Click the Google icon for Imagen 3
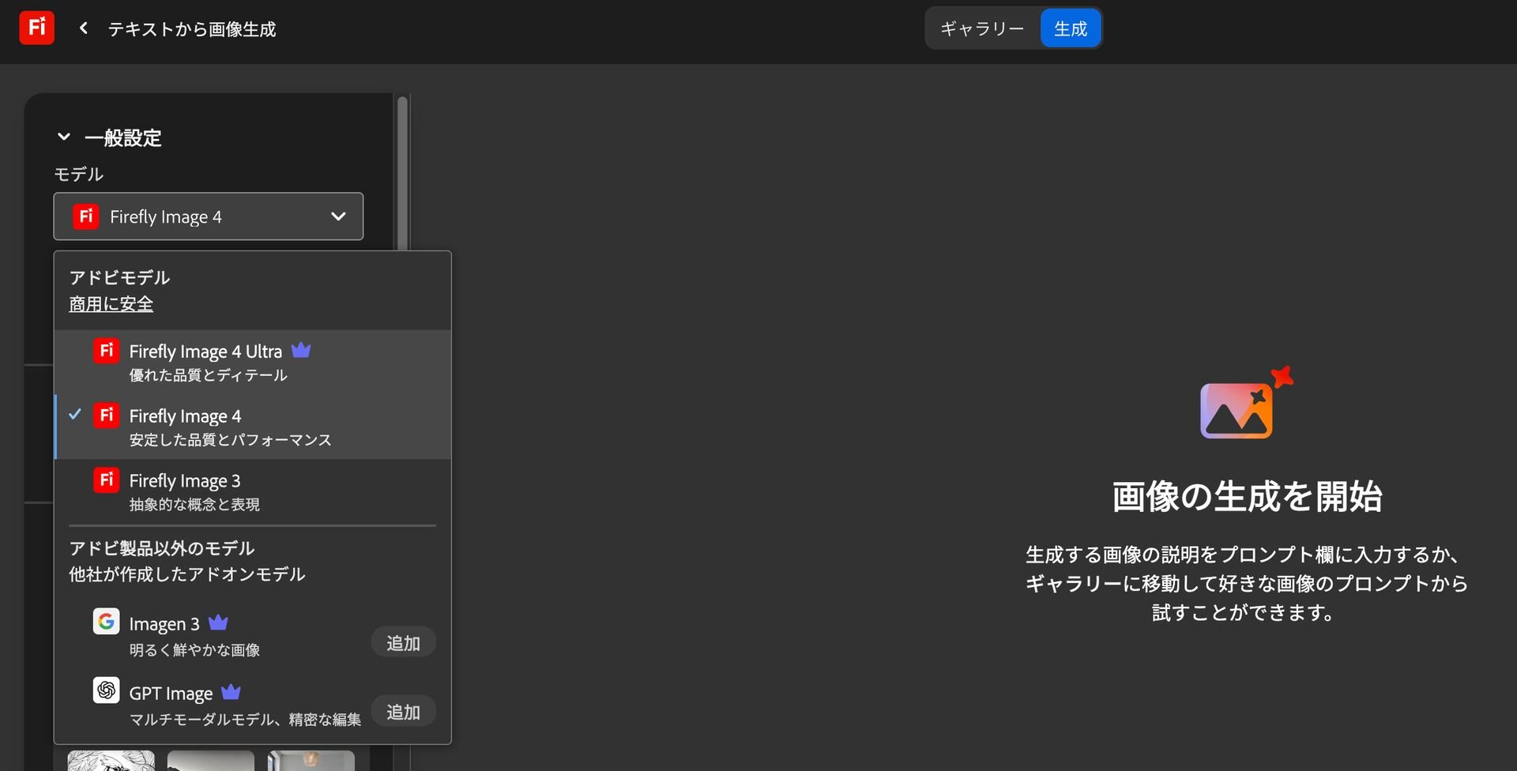 (x=106, y=622)
